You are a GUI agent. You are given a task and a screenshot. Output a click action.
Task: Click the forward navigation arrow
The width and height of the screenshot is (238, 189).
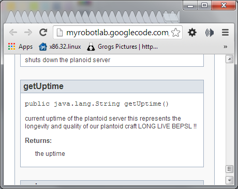click(28, 32)
